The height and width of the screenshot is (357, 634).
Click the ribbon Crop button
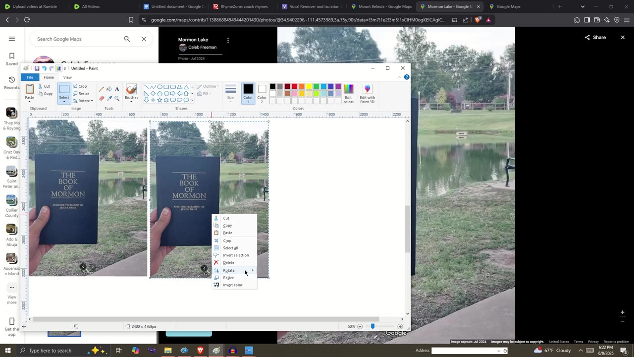pyautogui.click(x=80, y=86)
